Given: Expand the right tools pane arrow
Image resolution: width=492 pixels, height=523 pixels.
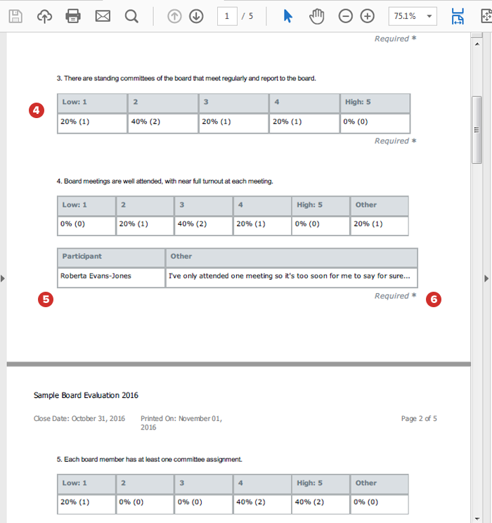Looking at the screenshot, I should (x=486, y=279).
